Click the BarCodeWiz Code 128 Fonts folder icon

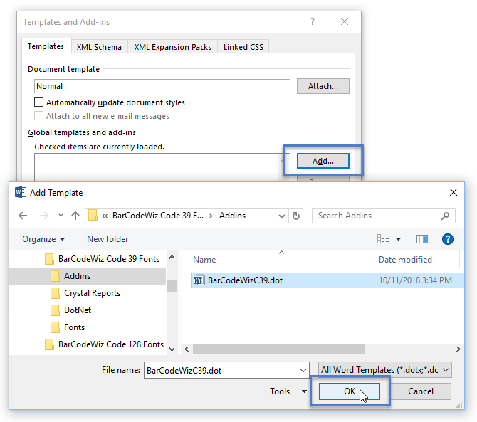(49, 344)
